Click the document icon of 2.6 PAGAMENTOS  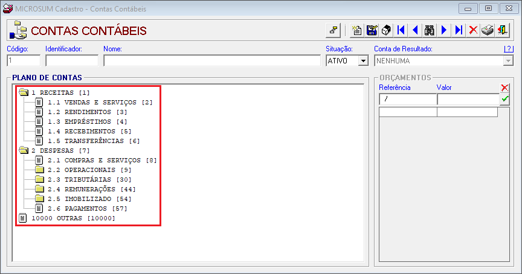pyautogui.click(x=39, y=208)
